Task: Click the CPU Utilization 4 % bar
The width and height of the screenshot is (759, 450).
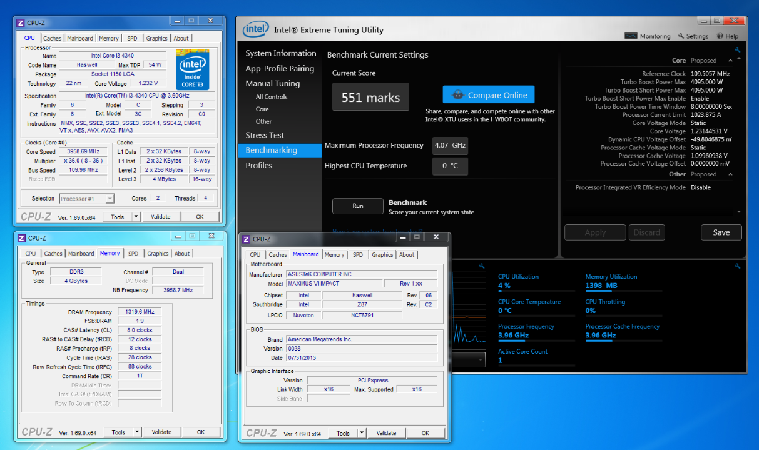Action: pos(536,291)
